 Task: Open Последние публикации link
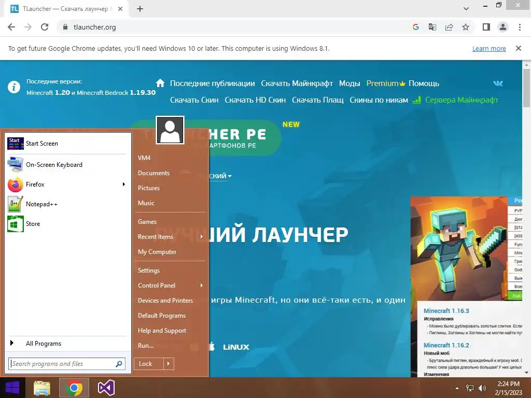click(212, 83)
